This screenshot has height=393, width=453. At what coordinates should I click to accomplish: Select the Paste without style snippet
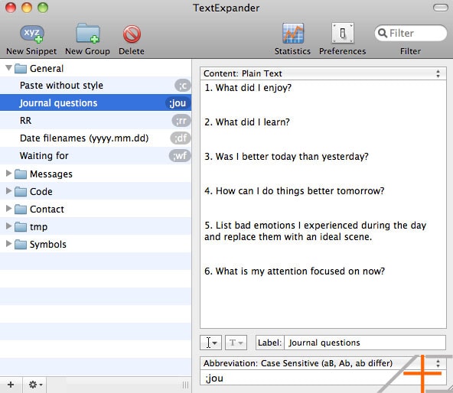tap(96, 86)
